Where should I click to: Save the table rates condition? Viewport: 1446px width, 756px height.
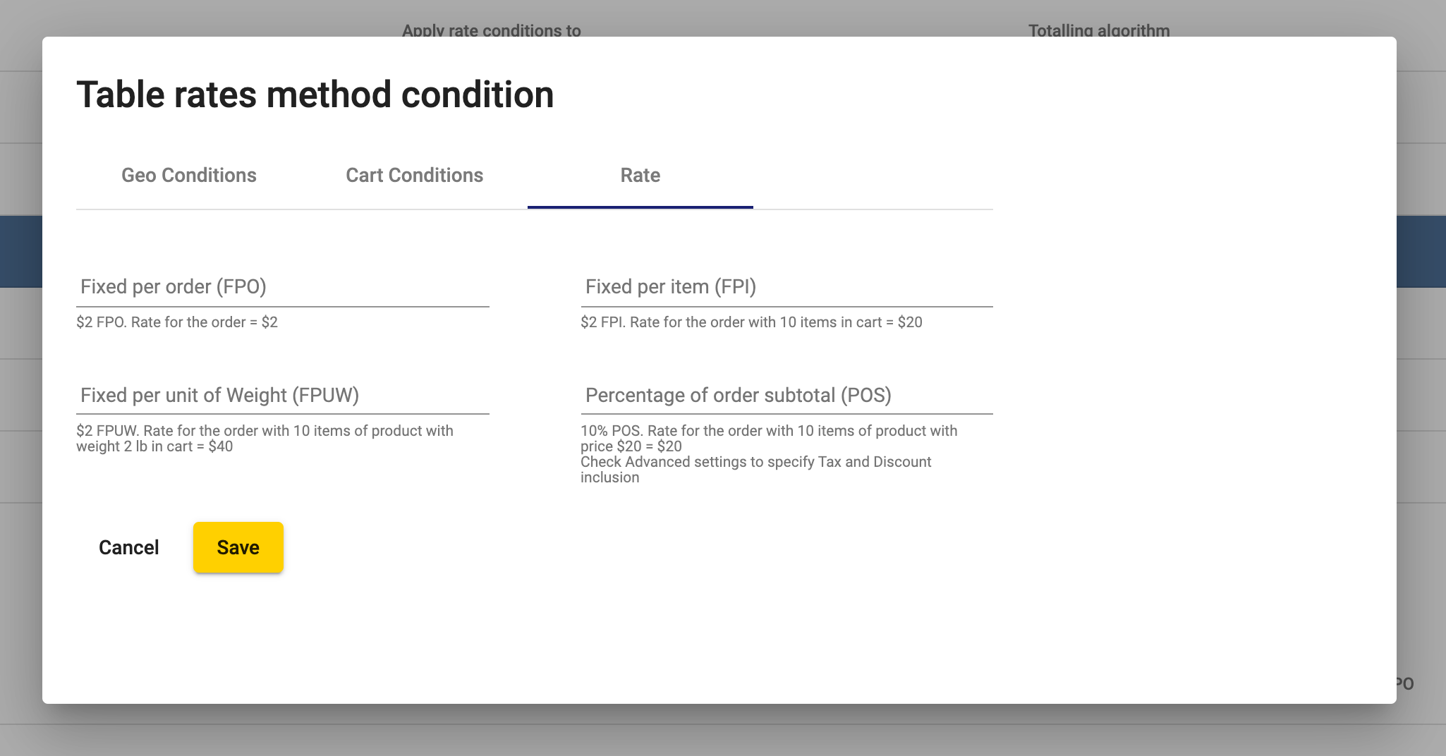[x=238, y=547]
